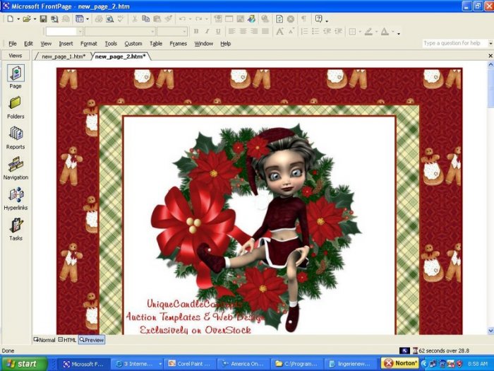Toggle Italic formatting button

(x=207, y=31)
